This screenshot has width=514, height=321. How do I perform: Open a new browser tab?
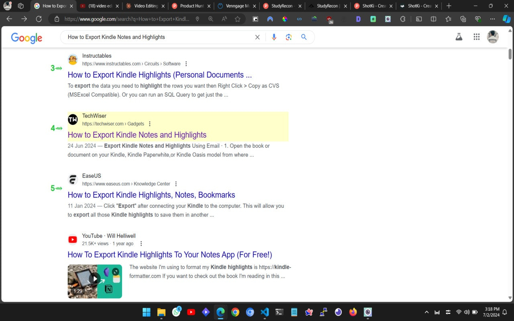449,6
